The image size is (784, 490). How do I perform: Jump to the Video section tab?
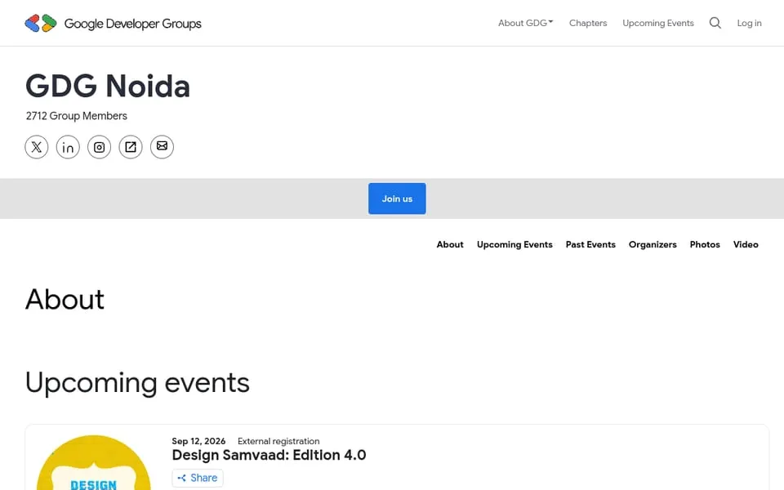[x=746, y=244]
